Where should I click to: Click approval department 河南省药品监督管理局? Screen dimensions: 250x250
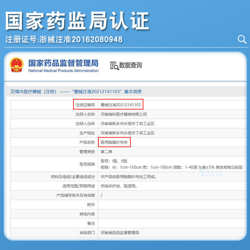(x=120, y=233)
